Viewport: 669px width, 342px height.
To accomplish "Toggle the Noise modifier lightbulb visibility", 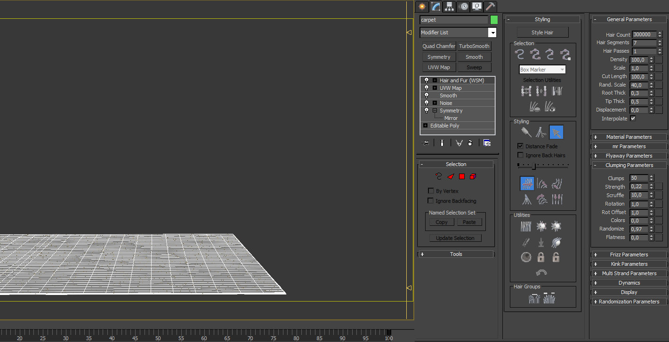I will click(x=427, y=103).
